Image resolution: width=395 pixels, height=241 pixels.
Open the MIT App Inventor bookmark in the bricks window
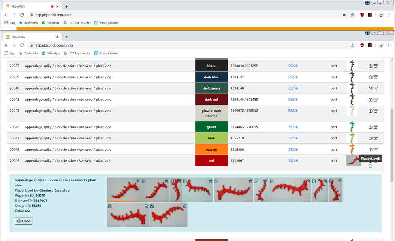coord(77,53)
